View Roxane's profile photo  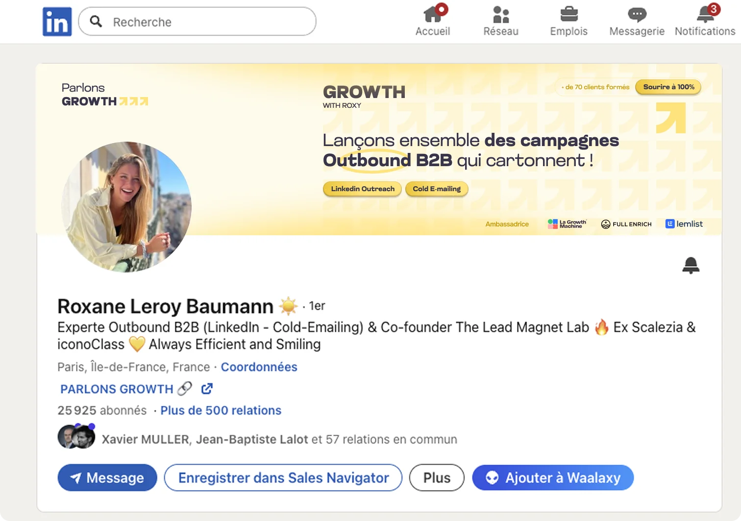click(x=126, y=207)
